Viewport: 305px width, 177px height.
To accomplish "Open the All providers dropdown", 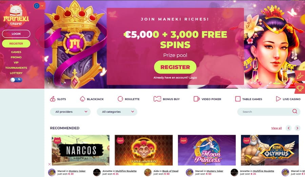I will click(70, 112).
